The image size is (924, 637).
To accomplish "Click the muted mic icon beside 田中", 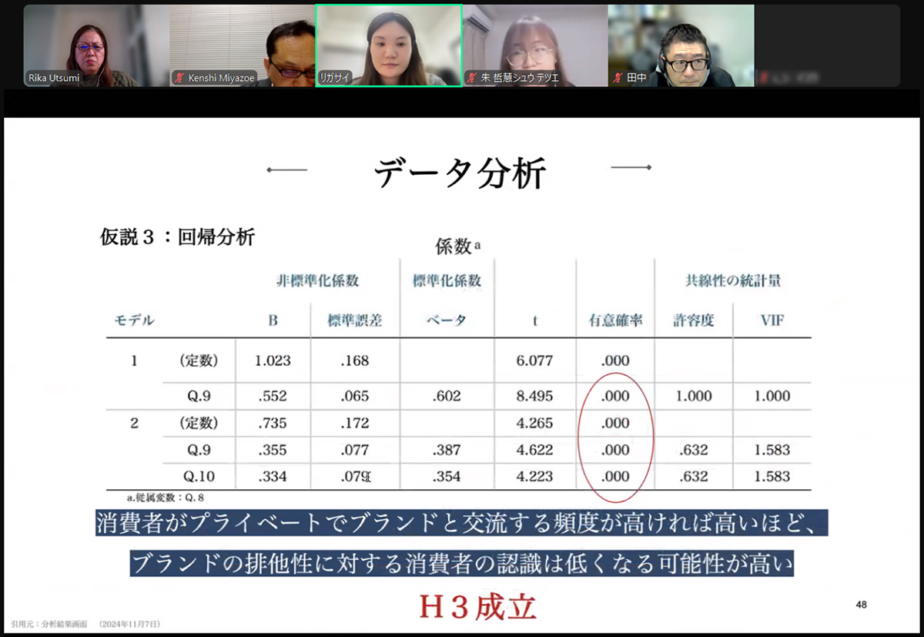I will [618, 78].
